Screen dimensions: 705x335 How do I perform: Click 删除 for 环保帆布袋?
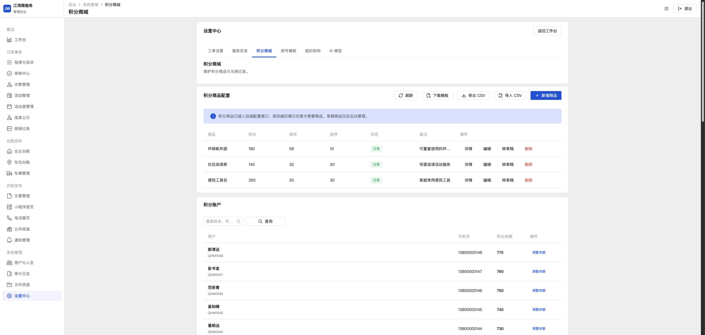[528, 149]
